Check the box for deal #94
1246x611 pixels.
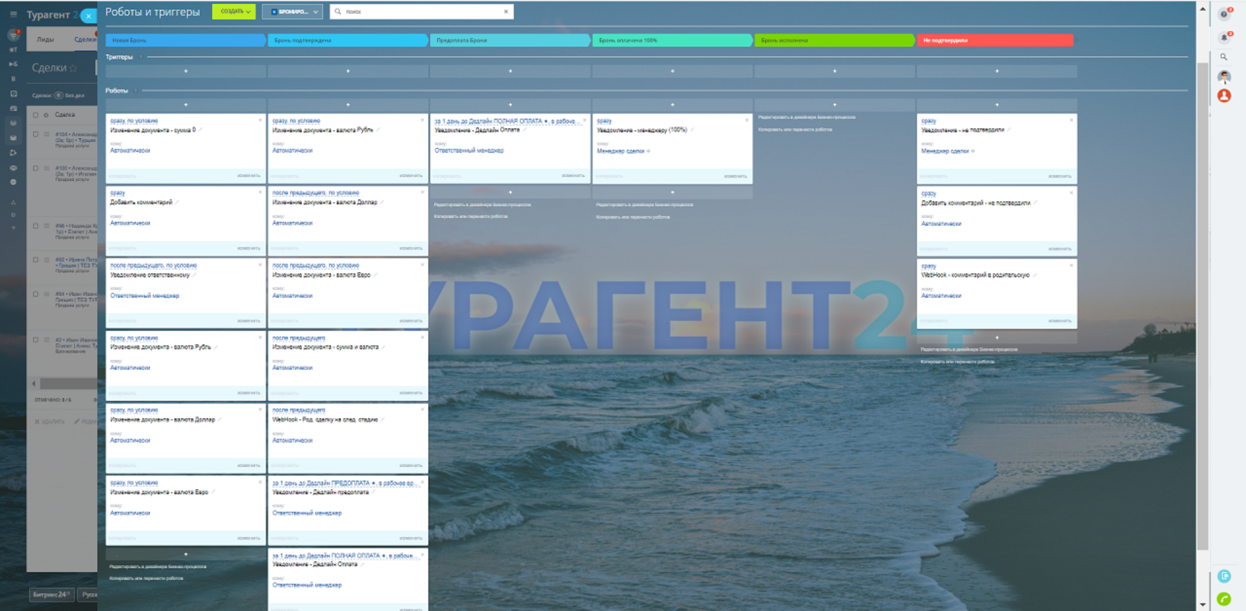click(x=36, y=294)
